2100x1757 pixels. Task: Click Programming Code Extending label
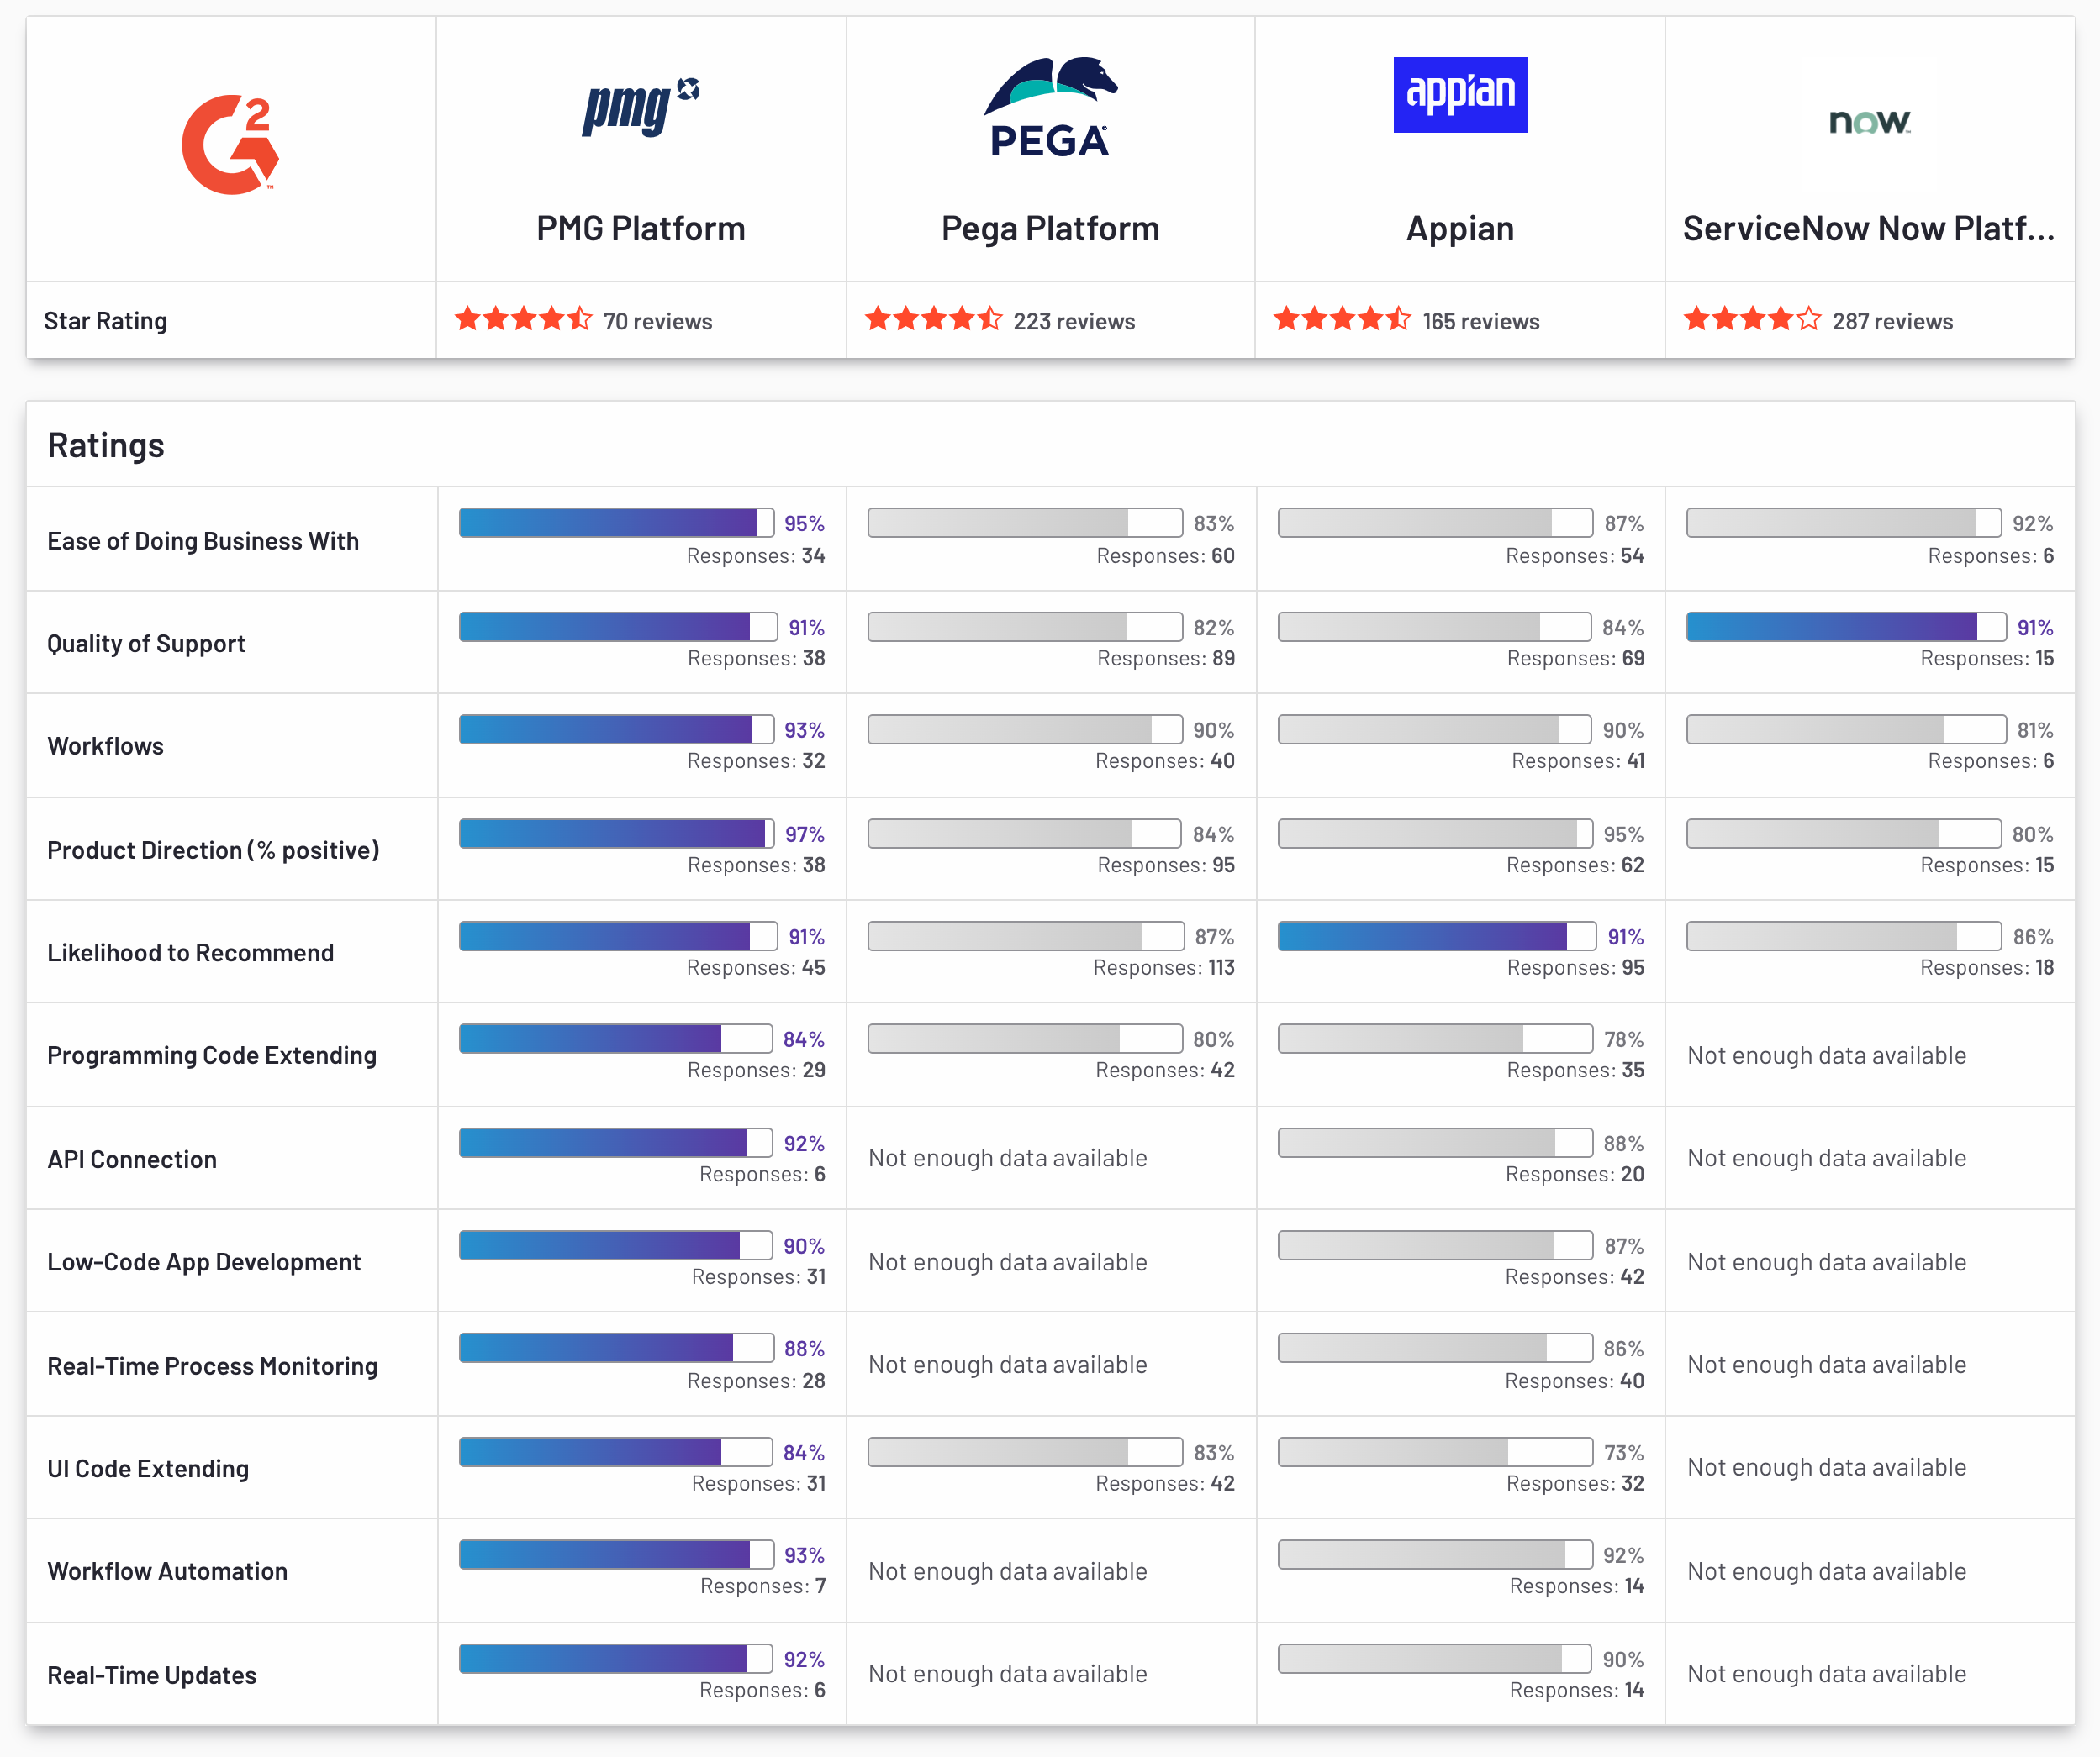212,1056
